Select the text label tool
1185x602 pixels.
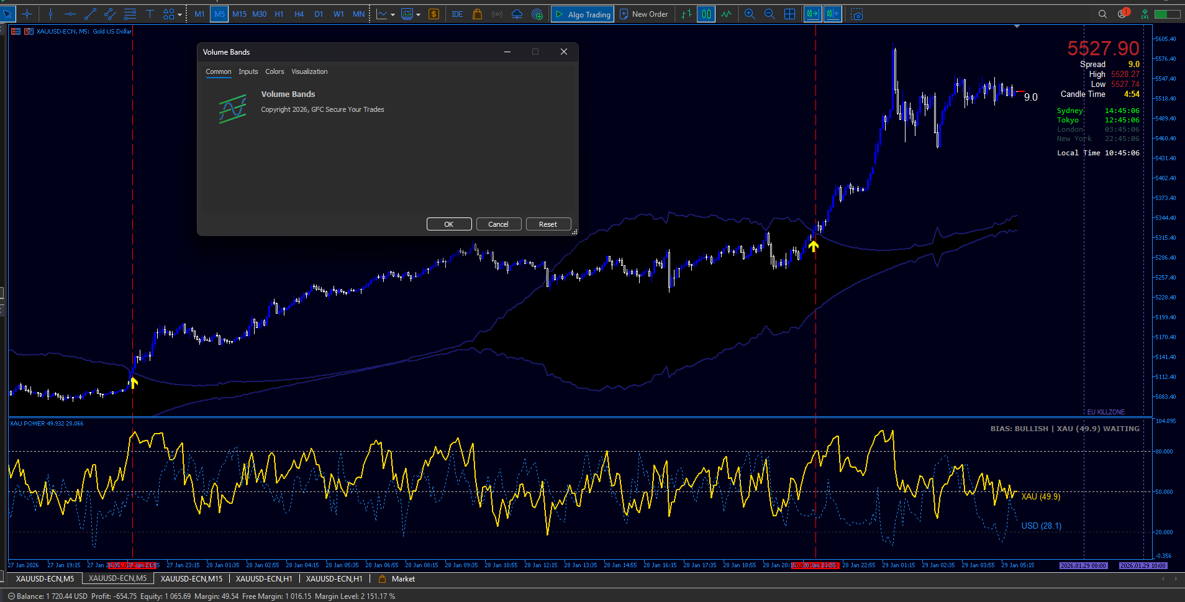pyautogui.click(x=150, y=14)
